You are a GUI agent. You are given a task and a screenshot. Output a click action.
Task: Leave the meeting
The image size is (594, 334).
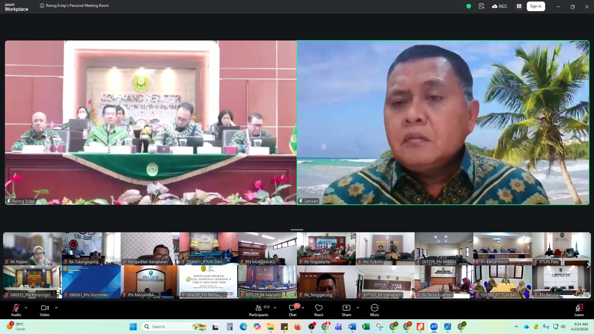(579, 310)
